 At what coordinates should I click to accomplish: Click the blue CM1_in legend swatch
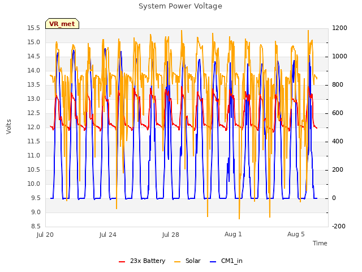click(213, 262)
